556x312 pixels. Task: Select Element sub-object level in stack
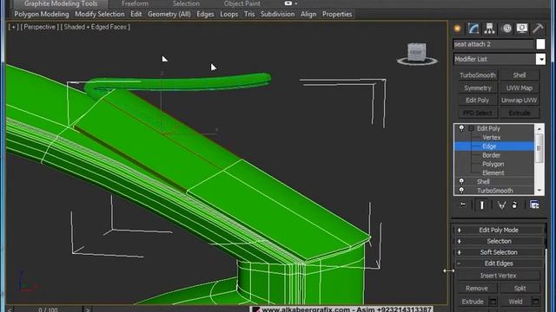494,172
